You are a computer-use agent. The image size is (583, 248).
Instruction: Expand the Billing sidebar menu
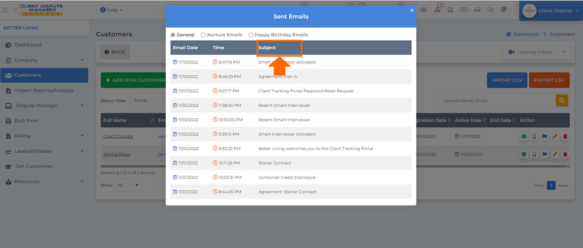(x=44, y=136)
